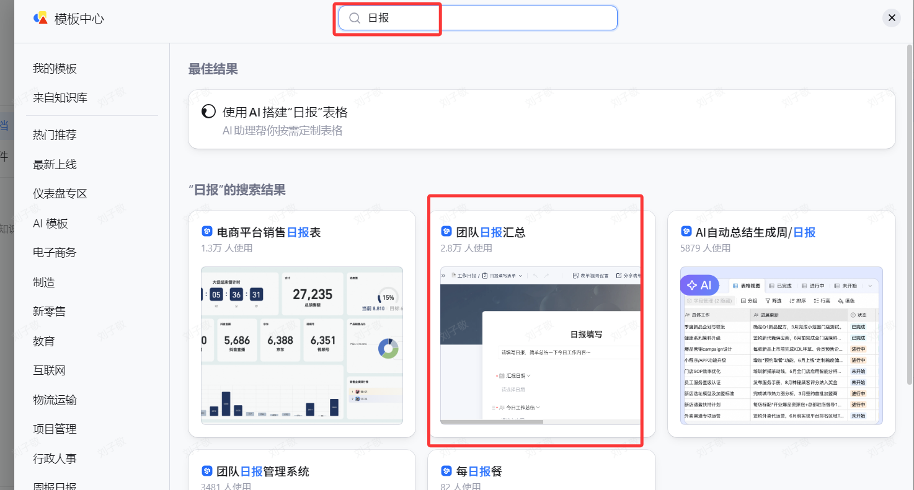Click the magnifier icon in search bar
The width and height of the screenshot is (914, 490).
tap(354, 18)
